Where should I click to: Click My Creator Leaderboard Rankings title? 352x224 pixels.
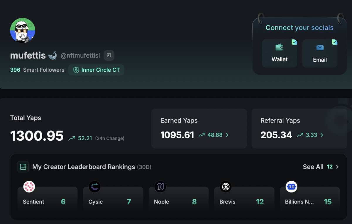[84, 167]
